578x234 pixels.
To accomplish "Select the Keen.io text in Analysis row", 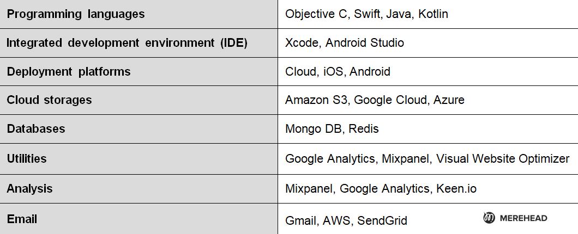I will pos(456,189).
